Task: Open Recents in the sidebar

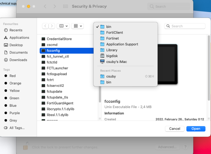Action: tap(16, 30)
